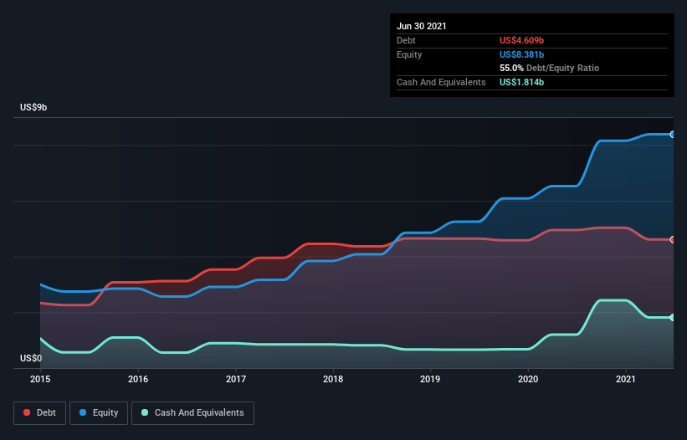Toggle Cash And Equivalents legend button

(192, 413)
